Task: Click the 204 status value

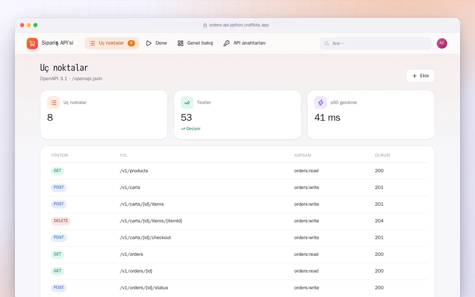Action: [379, 221]
